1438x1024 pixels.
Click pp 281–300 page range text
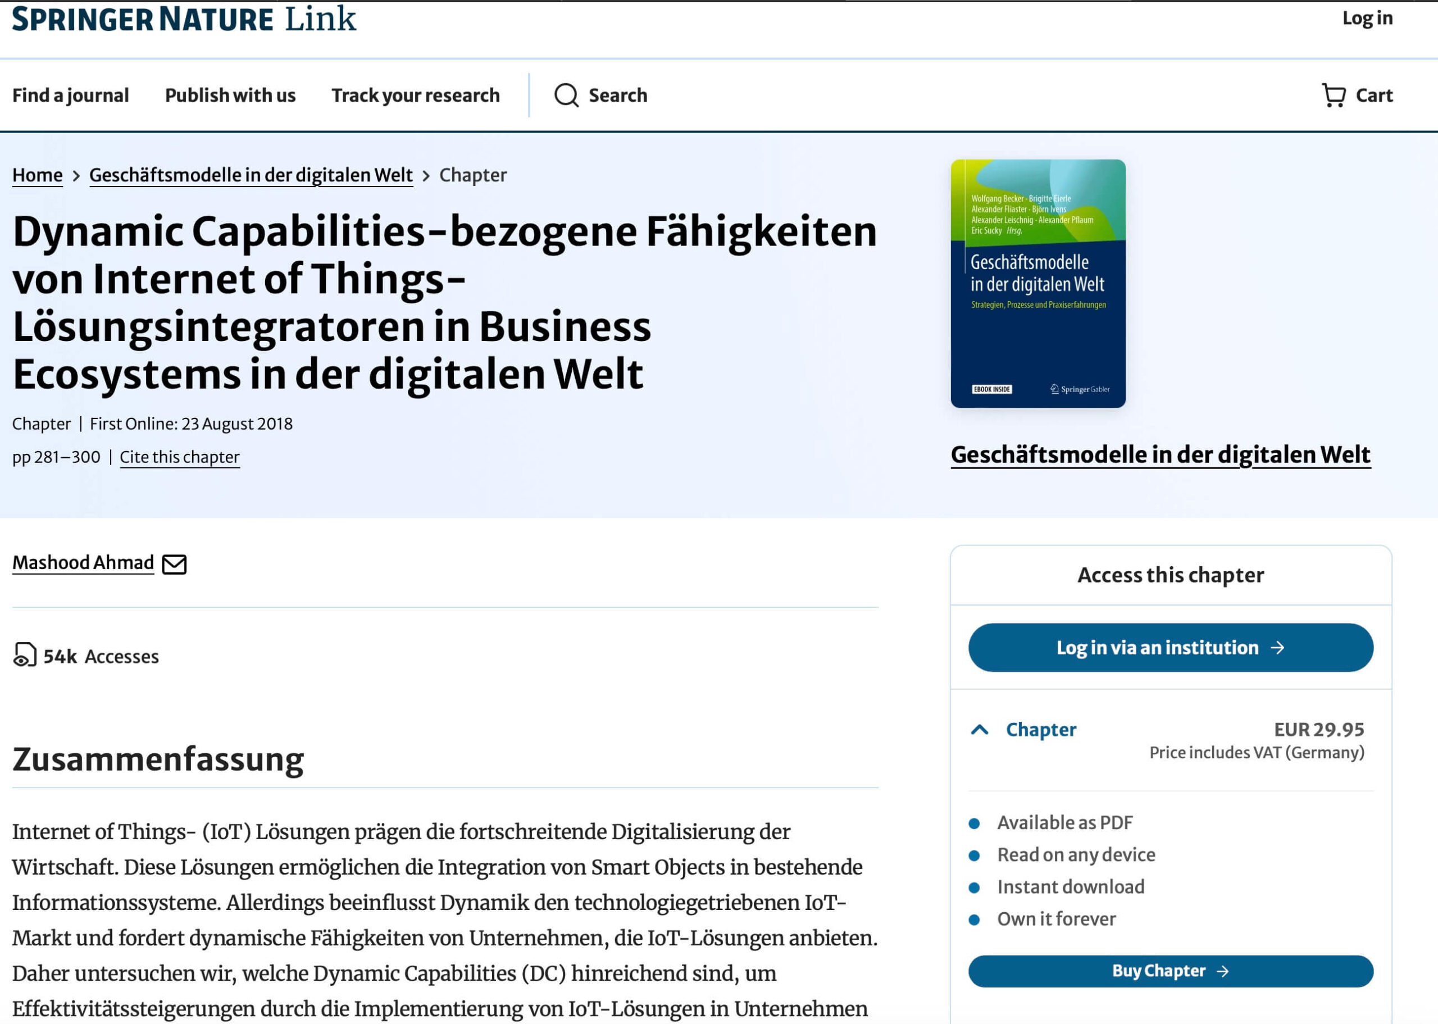(x=56, y=457)
